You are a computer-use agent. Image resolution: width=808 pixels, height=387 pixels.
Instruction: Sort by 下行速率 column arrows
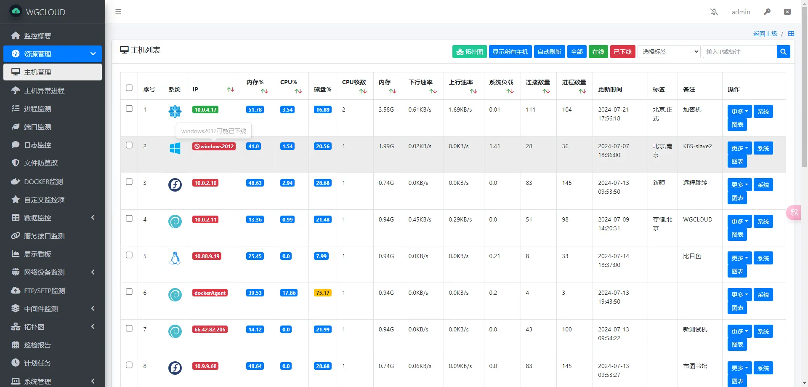pyautogui.click(x=433, y=91)
